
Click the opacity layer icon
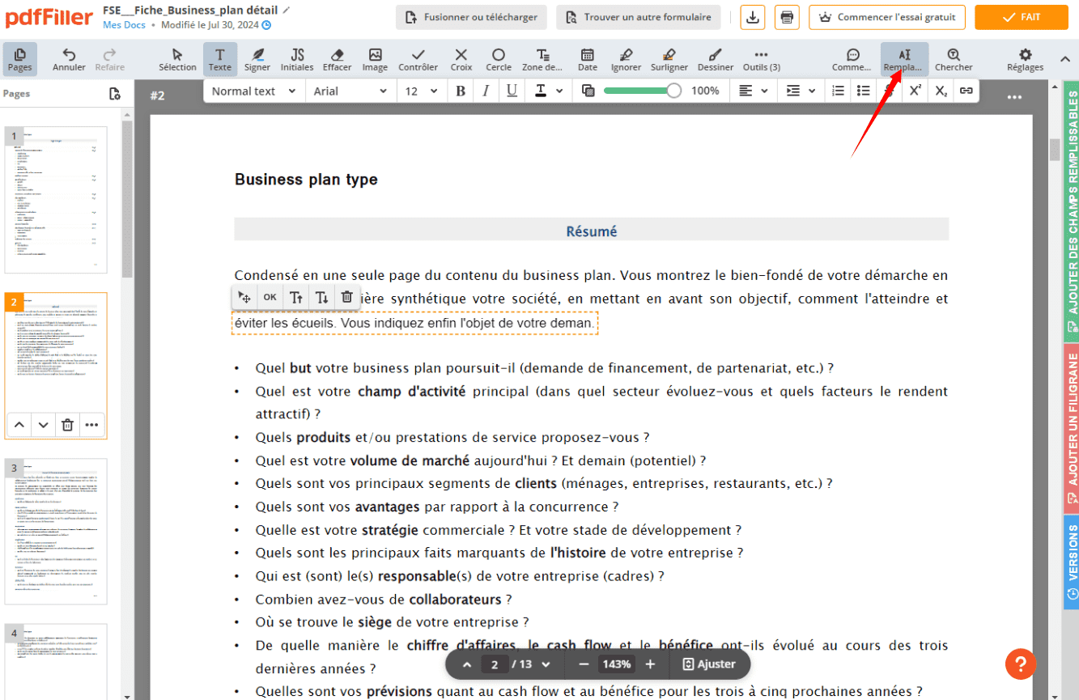588,91
